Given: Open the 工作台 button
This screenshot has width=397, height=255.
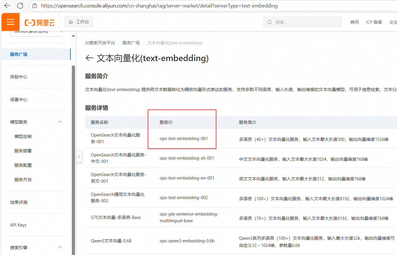Looking at the screenshot, I should pos(79,22).
